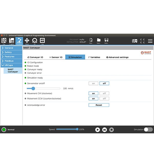Open the Program tab icon
The height and width of the screenshot is (167, 154).
(x=12, y=41)
